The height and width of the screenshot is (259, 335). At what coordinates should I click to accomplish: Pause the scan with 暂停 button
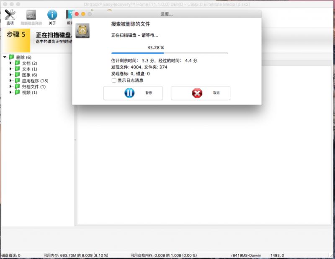click(x=133, y=93)
